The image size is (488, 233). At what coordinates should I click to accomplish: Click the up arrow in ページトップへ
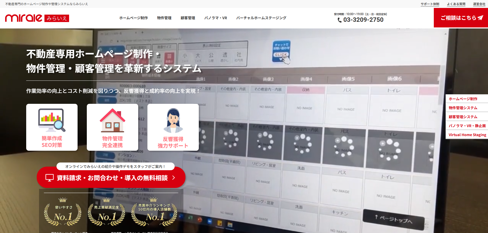(376, 217)
